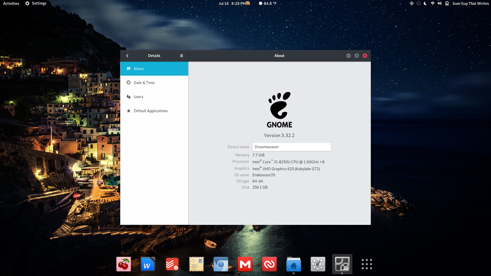Viewport: 491px width, 276px height.
Task: Click the grid extension icon in the top bar tray
Action: point(412,3)
